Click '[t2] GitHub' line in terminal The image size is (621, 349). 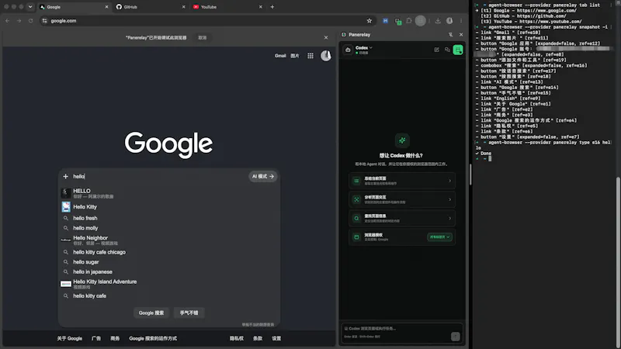point(523,16)
